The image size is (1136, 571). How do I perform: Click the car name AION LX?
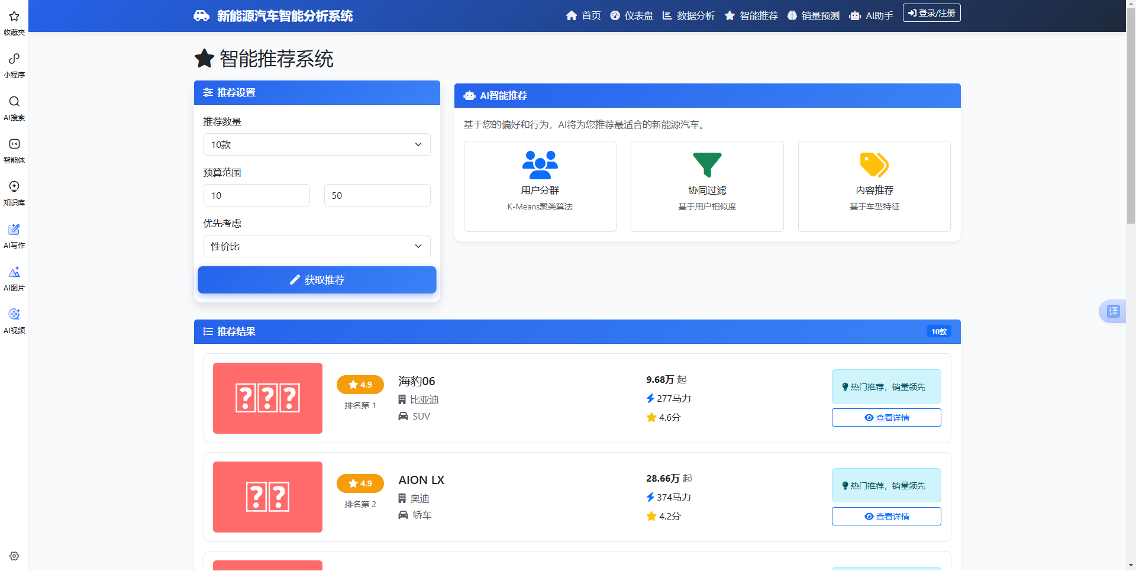421,480
